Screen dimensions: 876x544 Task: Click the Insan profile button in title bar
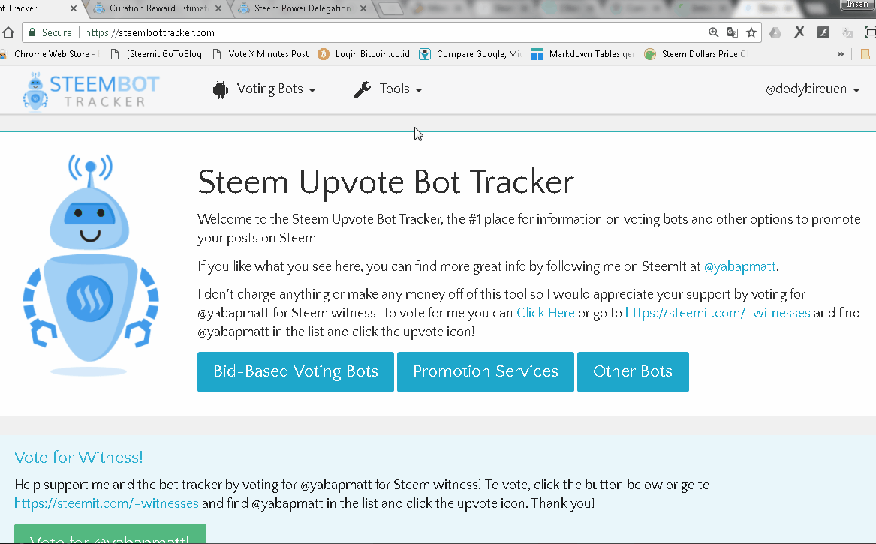(857, 5)
